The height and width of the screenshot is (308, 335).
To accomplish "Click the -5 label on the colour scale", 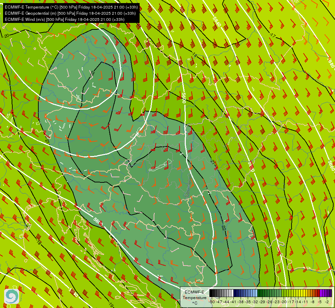I will click(320, 302).
